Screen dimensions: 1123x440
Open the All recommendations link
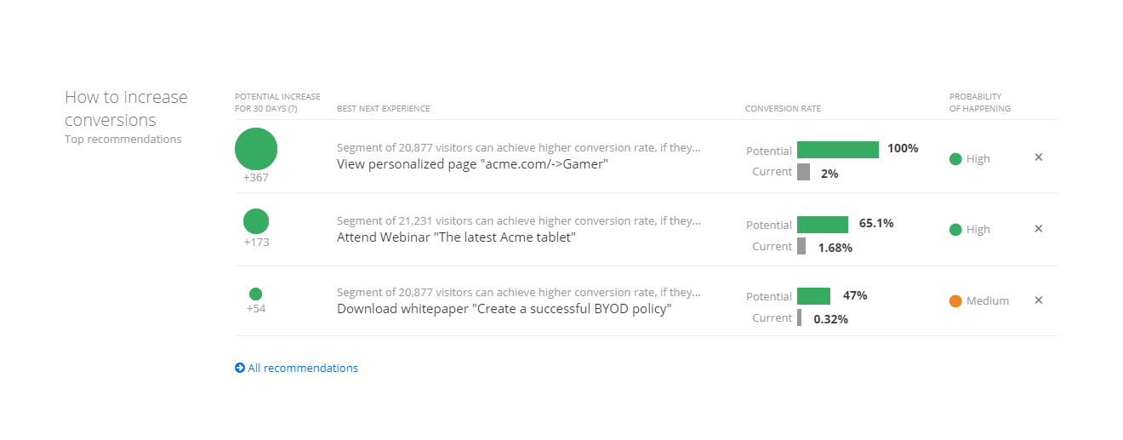tap(303, 369)
